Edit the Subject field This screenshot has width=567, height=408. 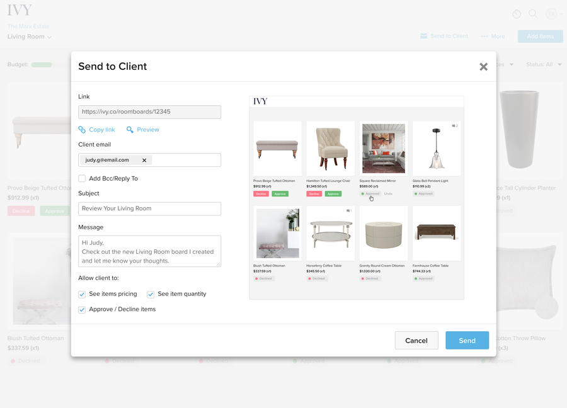coord(150,208)
